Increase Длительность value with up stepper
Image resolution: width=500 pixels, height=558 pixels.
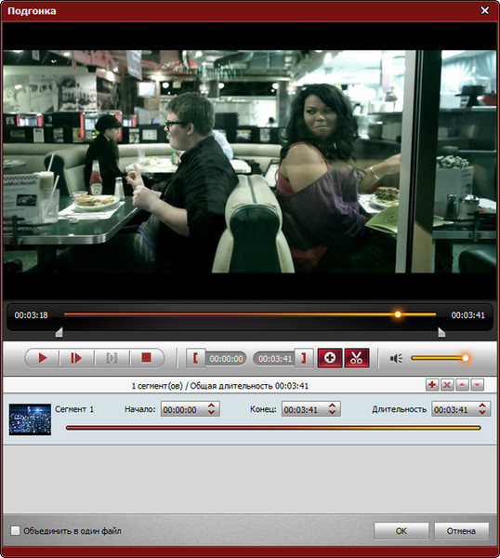click(x=482, y=405)
